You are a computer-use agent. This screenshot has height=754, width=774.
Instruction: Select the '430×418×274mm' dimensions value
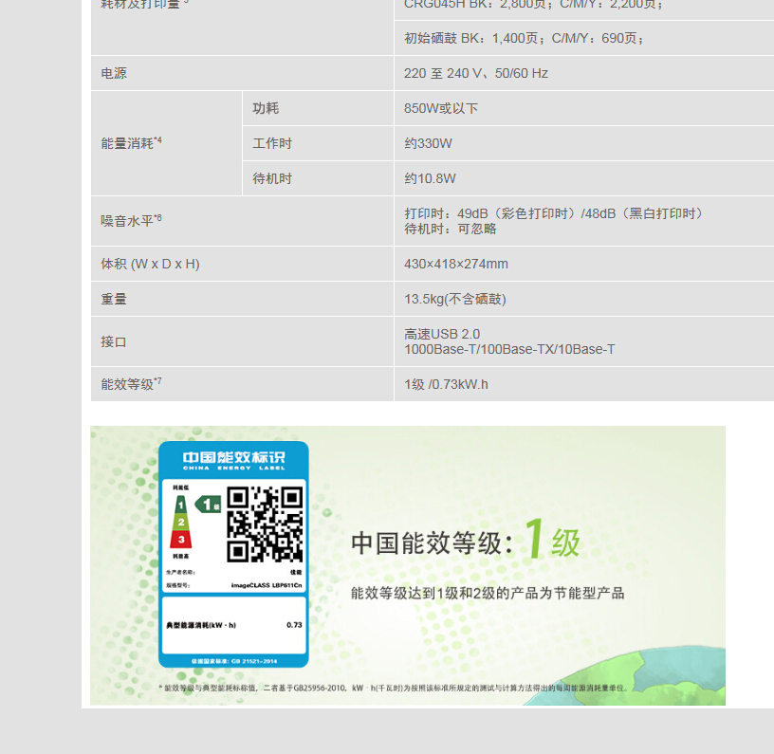coord(455,264)
